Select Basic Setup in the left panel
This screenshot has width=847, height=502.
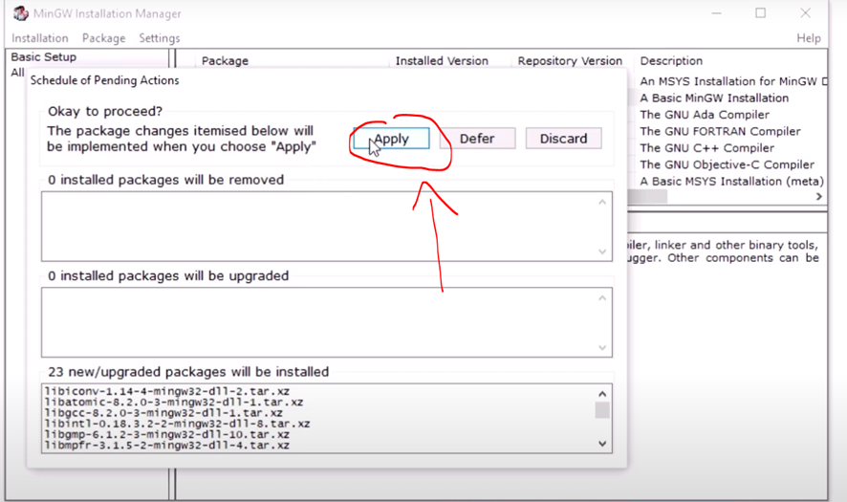(x=43, y=57)
